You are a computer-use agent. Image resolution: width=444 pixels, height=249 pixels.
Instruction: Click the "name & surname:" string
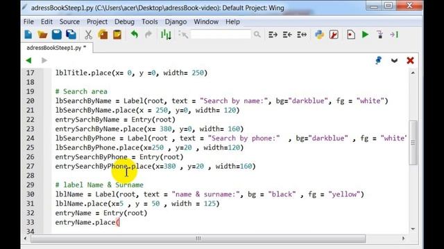click(206, 194)
